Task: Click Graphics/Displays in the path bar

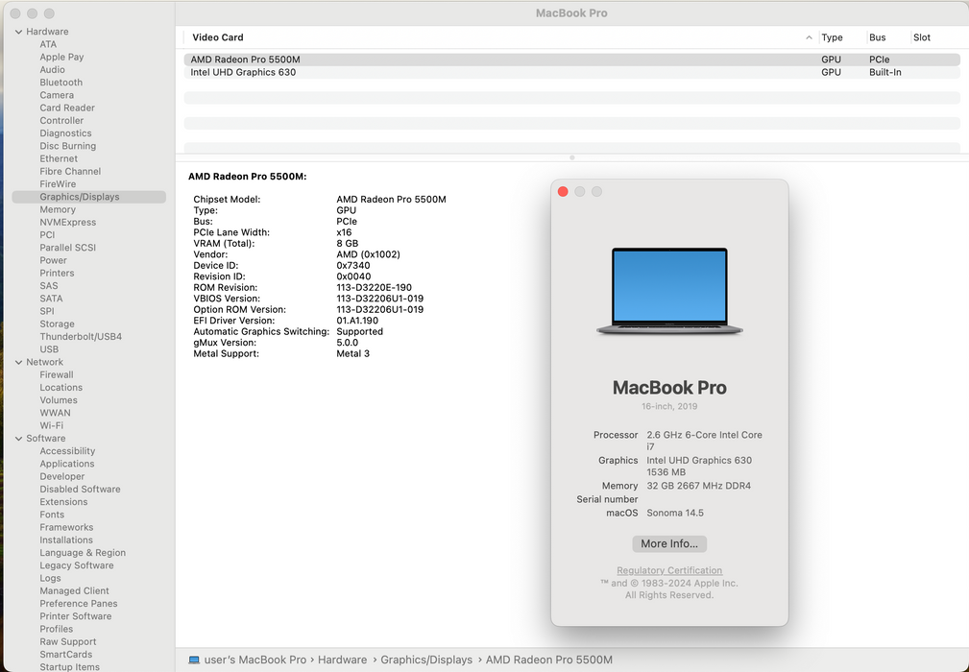Action: tap(426, 660)
